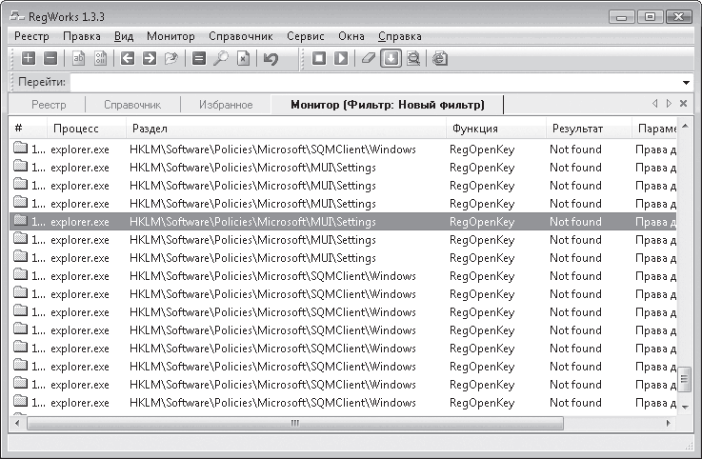Click in the Перейти input field
This screenshot has height=459, width=702.
pos(371,83)
